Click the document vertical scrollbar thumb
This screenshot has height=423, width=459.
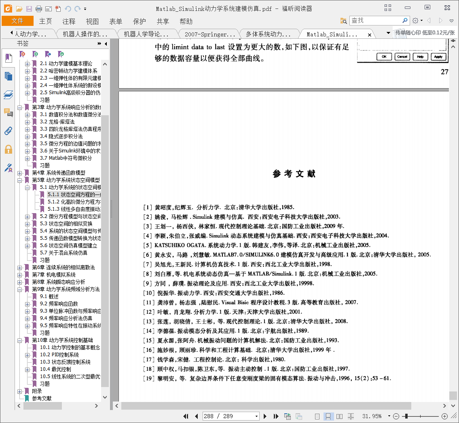pyautogui.click(x=453, y=396)
